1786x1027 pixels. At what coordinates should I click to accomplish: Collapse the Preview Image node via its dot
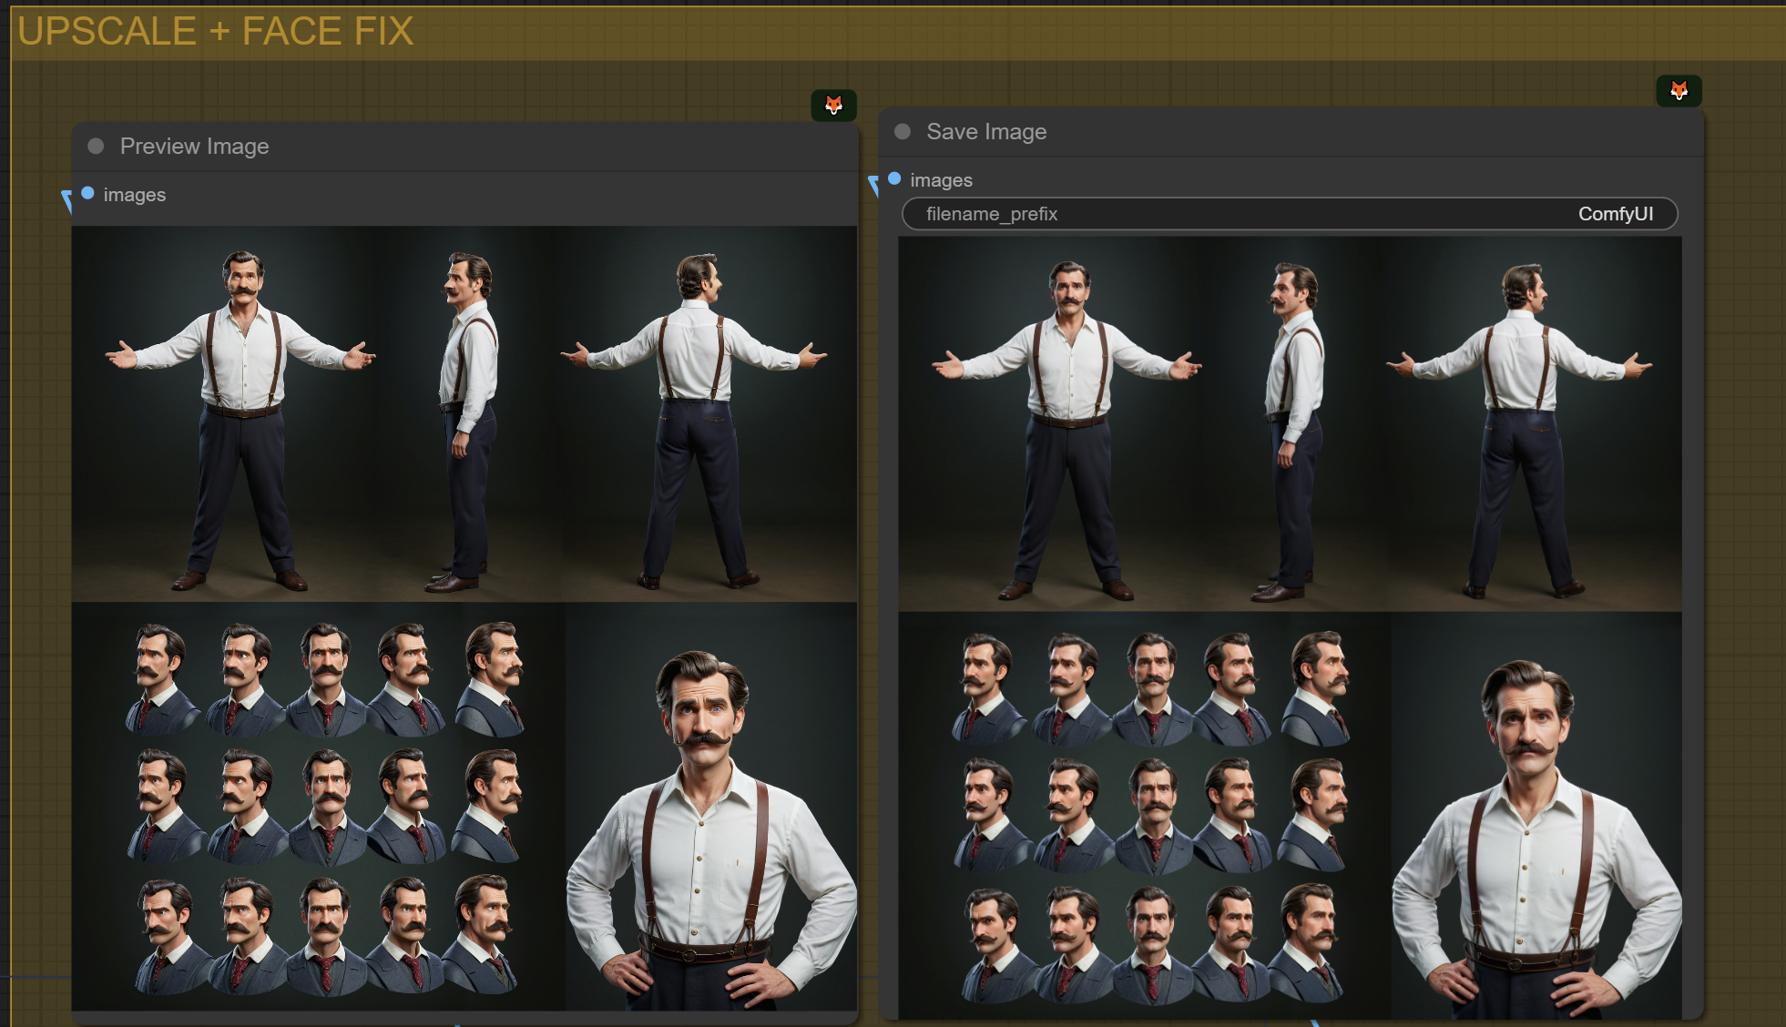click(96, 146)
